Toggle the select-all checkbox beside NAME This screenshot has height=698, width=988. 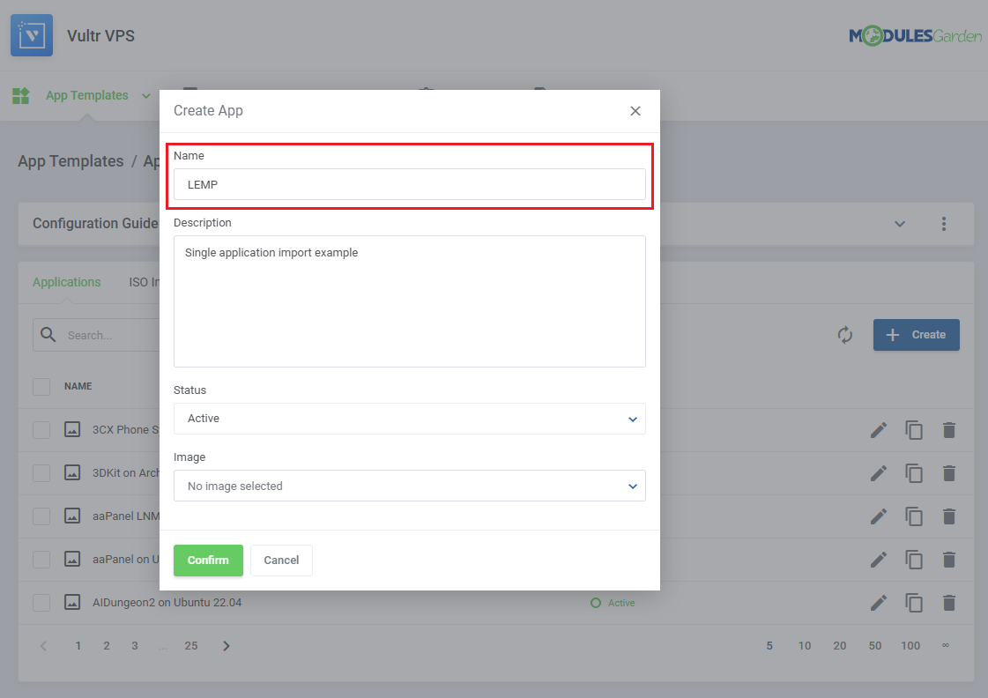pyautogui.click(x=41, y=386)
